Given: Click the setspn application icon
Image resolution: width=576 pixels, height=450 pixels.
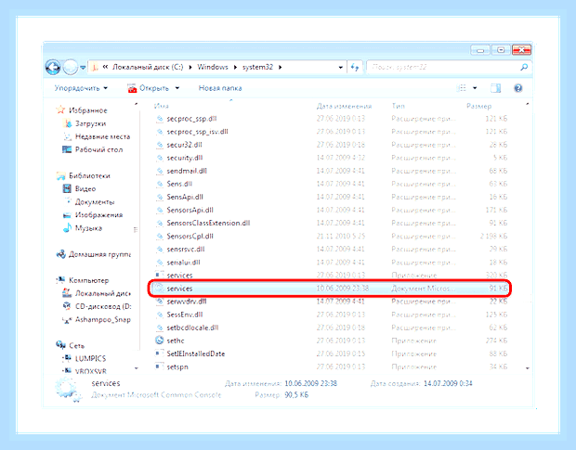Looking at the screenshot, I should pyautogui.click(x=159, y=366).
